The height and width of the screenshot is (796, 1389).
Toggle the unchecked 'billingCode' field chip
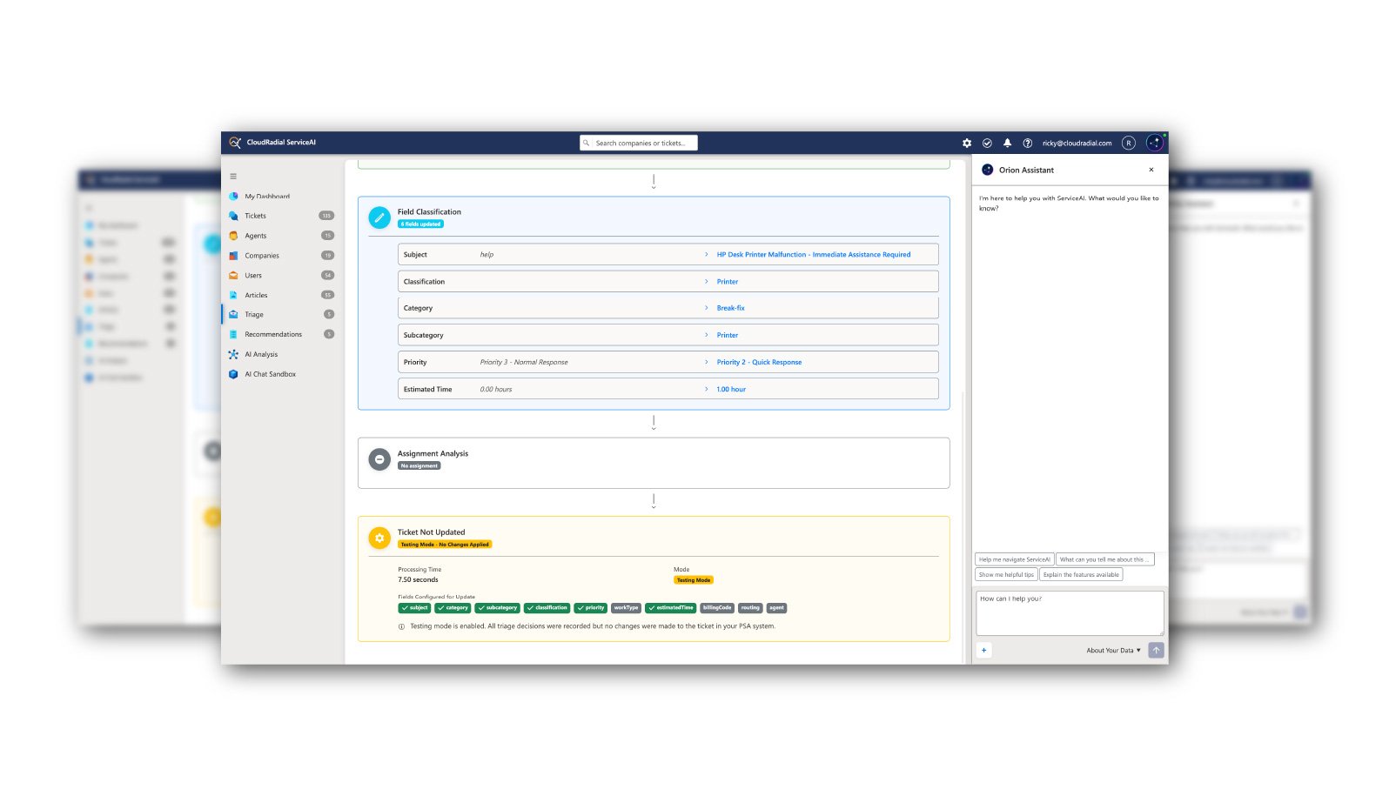717,608
